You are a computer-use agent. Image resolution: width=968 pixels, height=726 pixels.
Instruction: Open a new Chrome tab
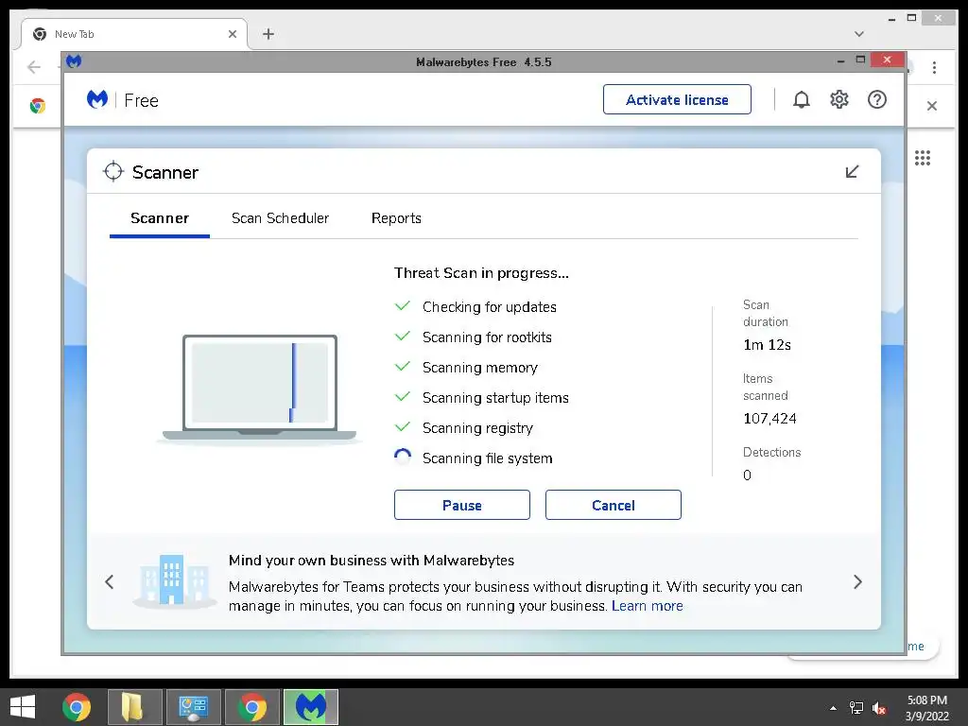pyautogui.click(x=268, y=34)
